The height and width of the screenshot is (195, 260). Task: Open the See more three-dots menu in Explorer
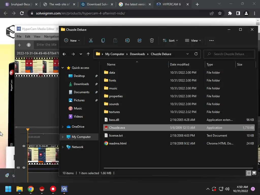tap(212, 40)
